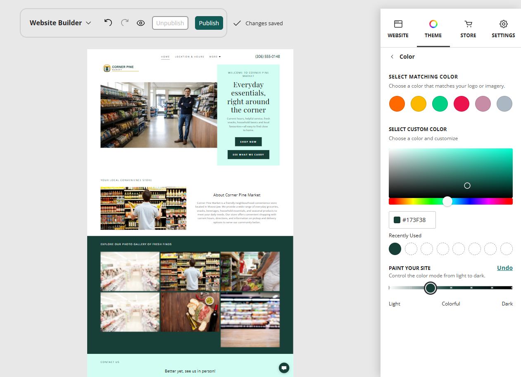This screenshot has width=521, height=377.
Task: Click the hex color input field #173F38
Action: point(412,220)
